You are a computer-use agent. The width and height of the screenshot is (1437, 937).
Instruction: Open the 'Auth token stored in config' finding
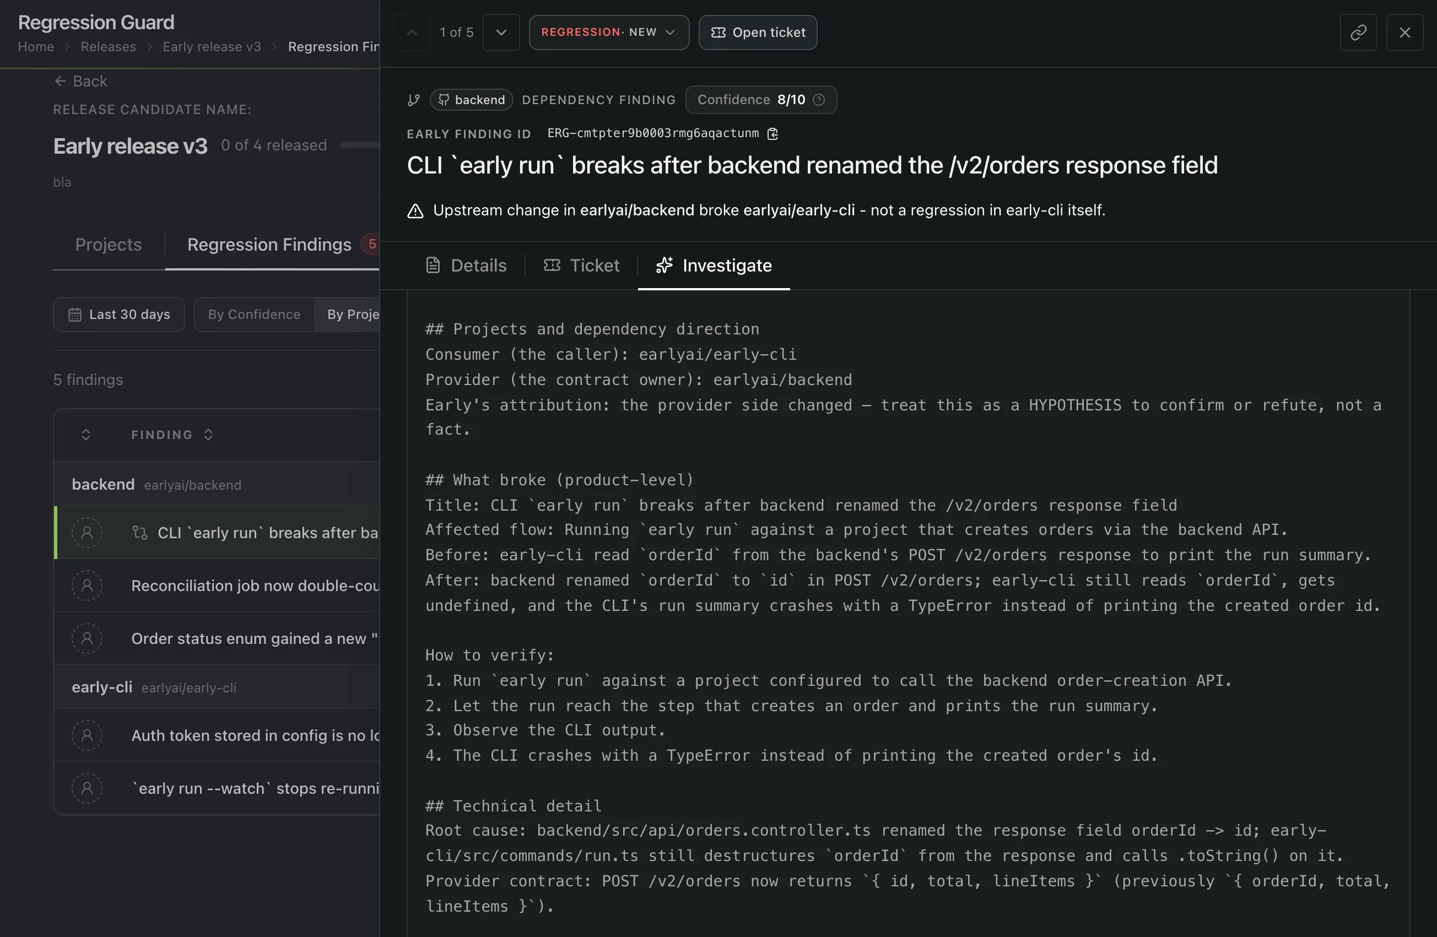click(216, 735)
